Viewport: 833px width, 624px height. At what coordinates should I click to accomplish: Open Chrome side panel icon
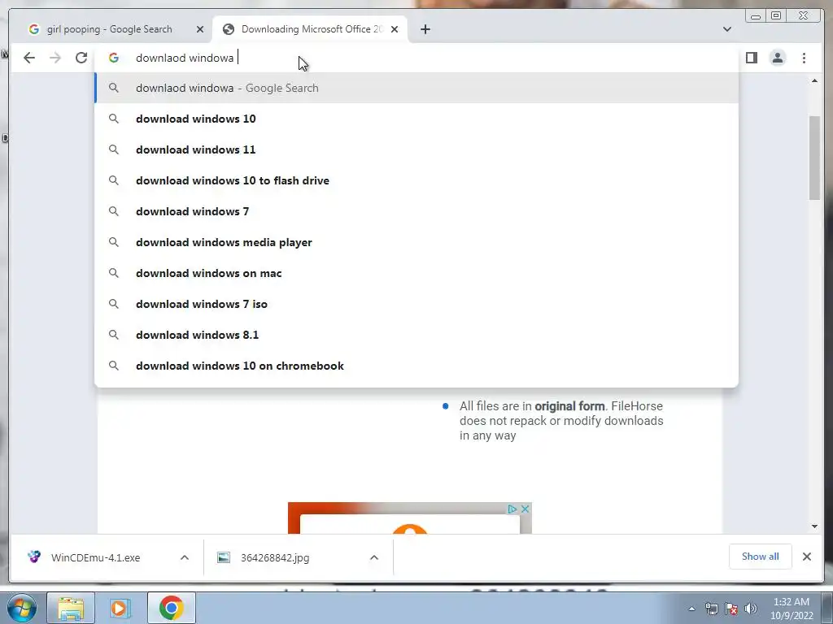[x=751, y=58]
